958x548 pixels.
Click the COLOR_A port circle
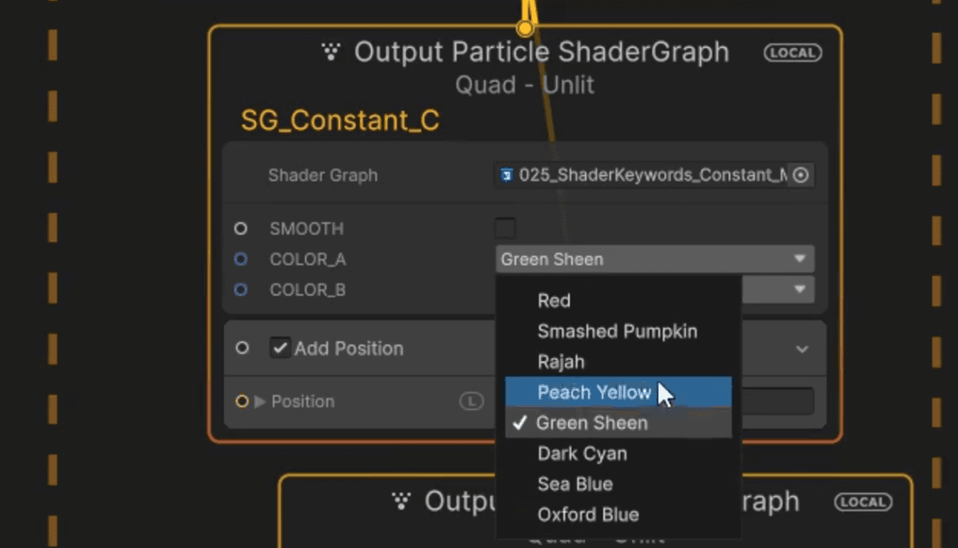pos(241,259)
